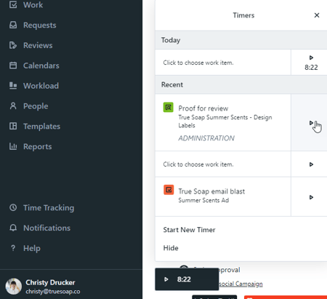This screenshot has width=327, height=299.
Task: Close the Timers panel
Action: coord(317,15)
